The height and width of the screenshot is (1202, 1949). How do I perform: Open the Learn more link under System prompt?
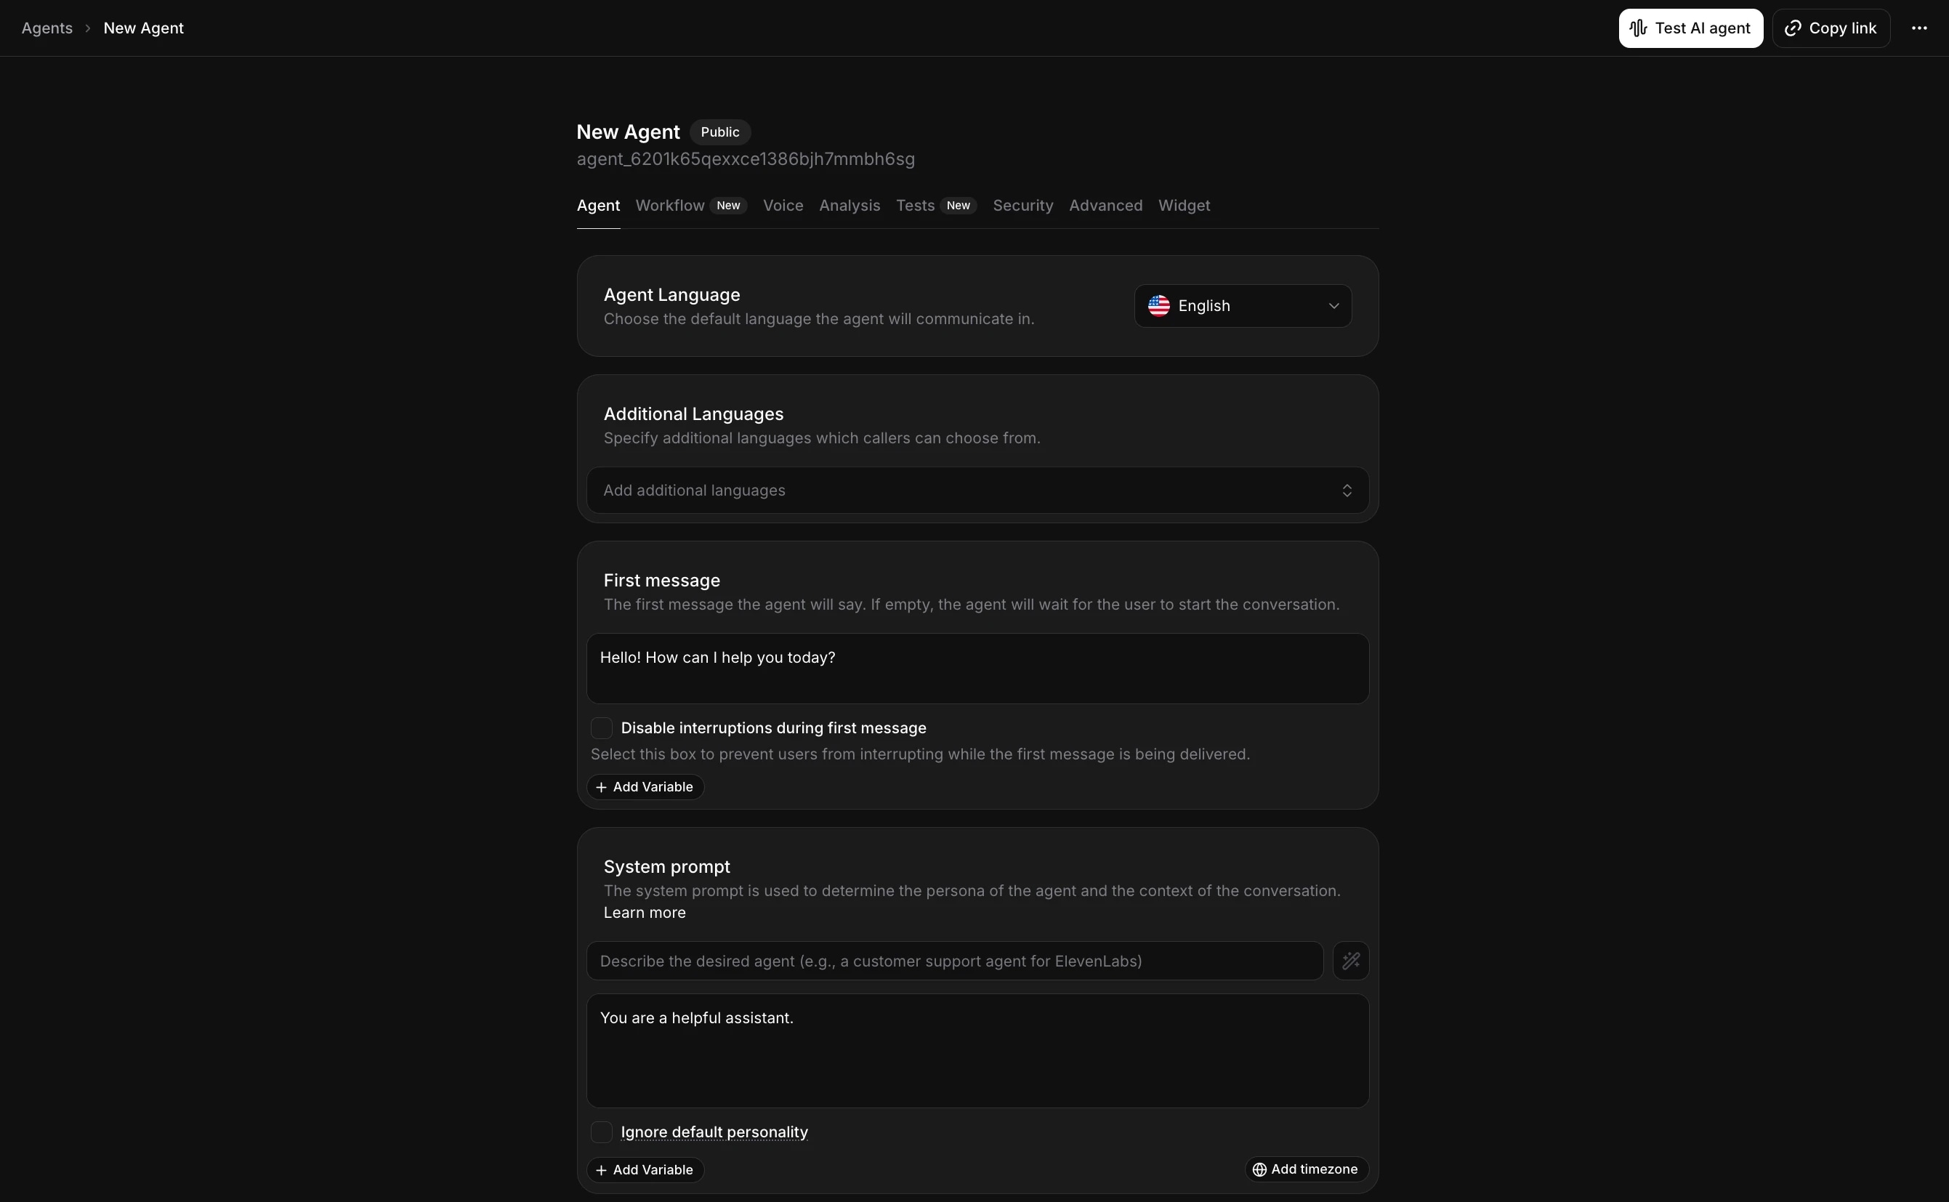644,912
